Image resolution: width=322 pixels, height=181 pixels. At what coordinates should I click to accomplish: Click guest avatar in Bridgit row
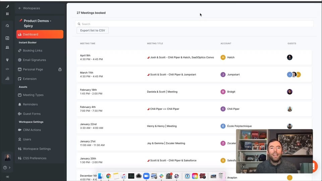tap(289, 92)
